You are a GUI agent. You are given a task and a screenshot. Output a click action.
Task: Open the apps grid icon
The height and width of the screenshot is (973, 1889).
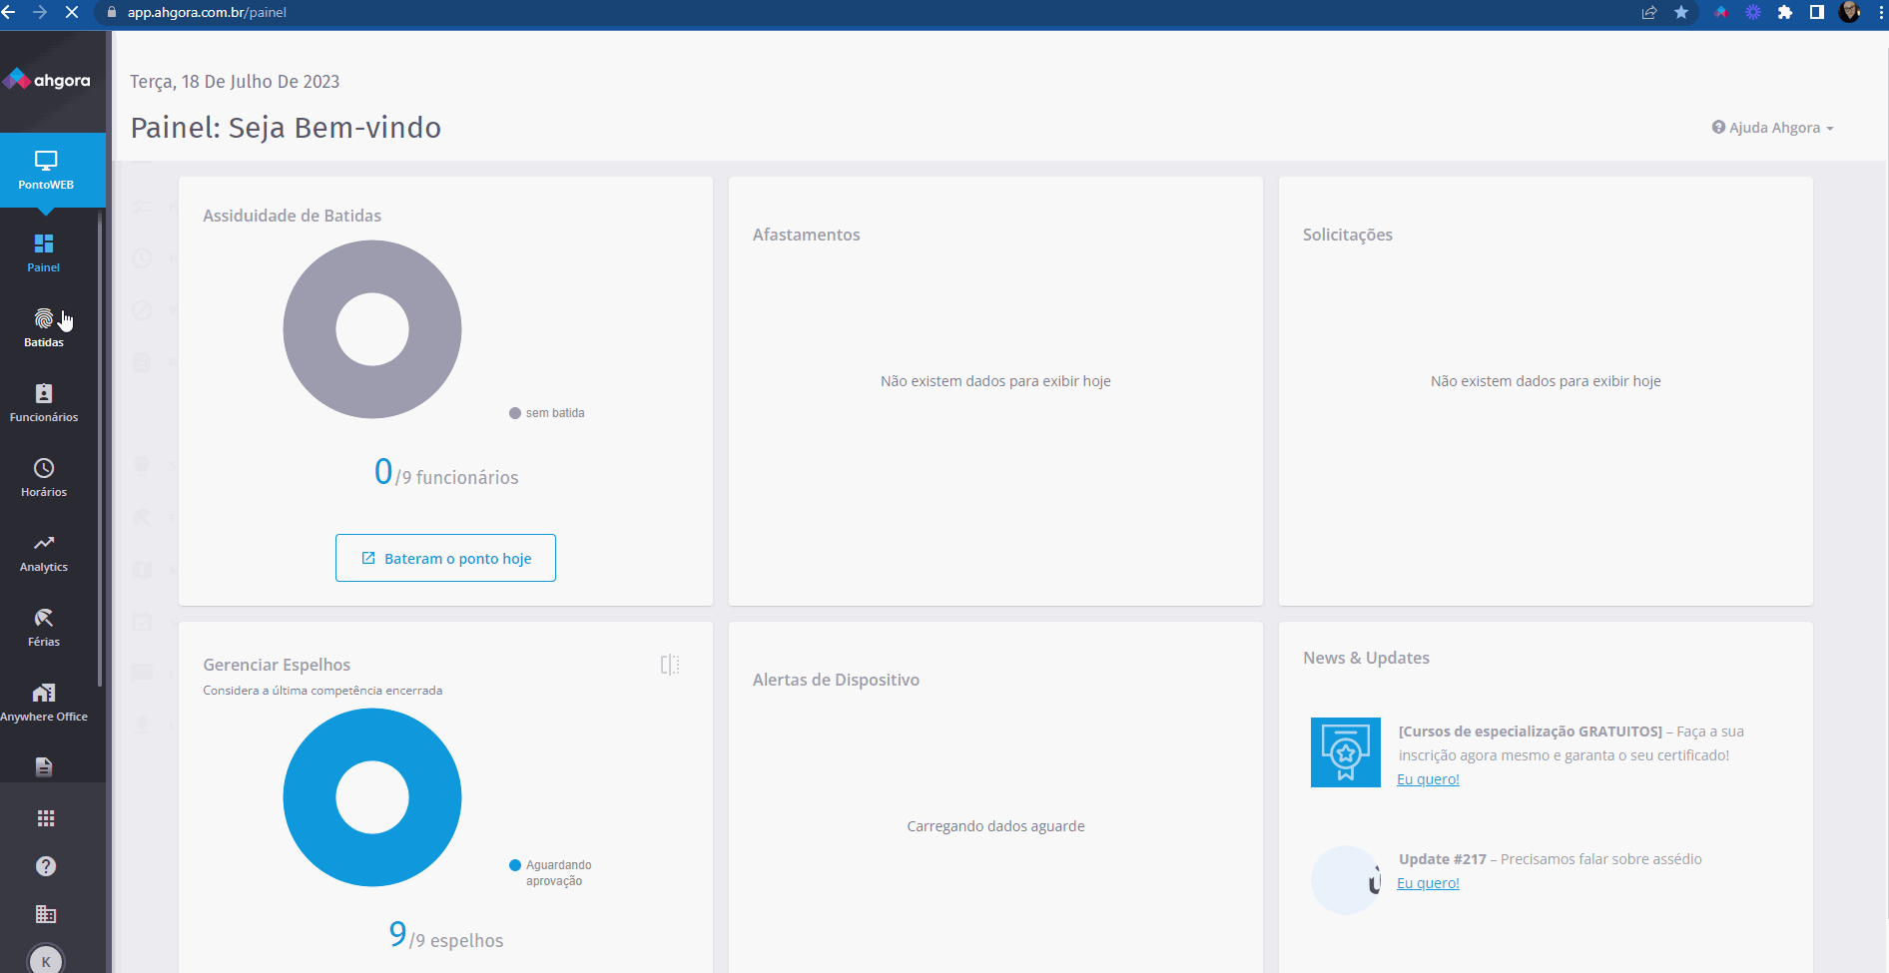[x=46, y=818]
